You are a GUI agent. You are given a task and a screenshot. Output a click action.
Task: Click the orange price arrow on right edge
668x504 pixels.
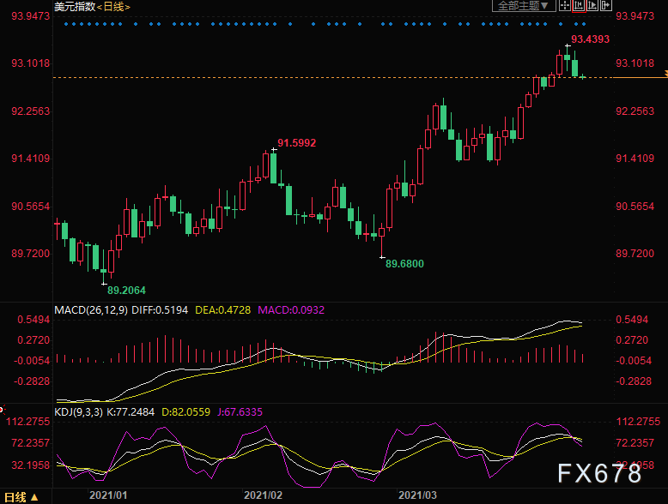click(666, 74)
